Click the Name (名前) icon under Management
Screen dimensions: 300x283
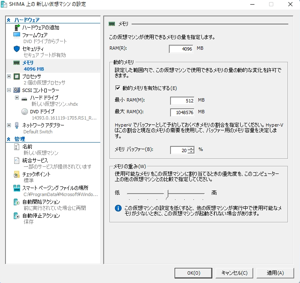17,147
